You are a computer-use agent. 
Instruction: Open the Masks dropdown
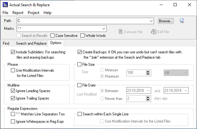(x=104, y=29)
